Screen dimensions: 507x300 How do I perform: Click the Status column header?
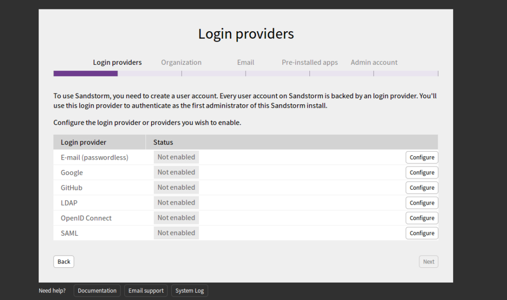pos(292,142)
